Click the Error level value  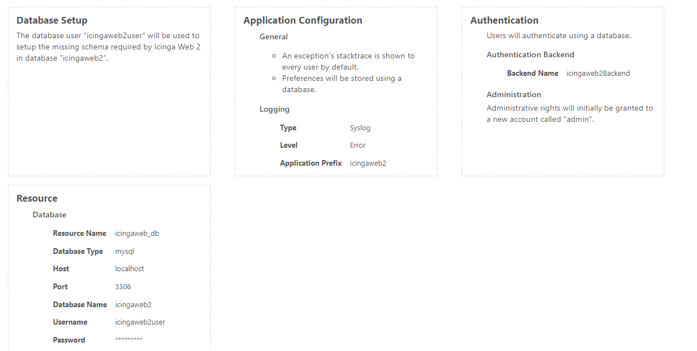(358, 145)
